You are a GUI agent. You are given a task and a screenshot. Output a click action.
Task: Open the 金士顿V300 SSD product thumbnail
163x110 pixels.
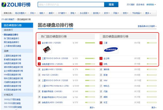coord(47,50)
